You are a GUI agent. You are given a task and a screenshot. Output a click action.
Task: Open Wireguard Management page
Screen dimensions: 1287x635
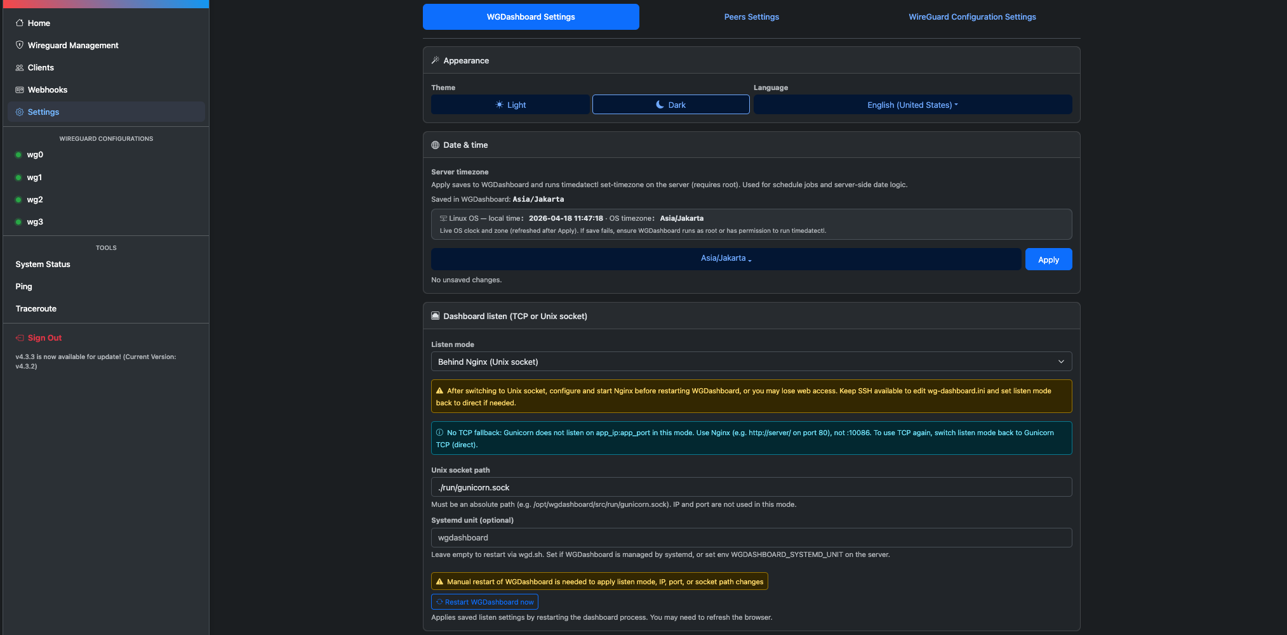106,45
